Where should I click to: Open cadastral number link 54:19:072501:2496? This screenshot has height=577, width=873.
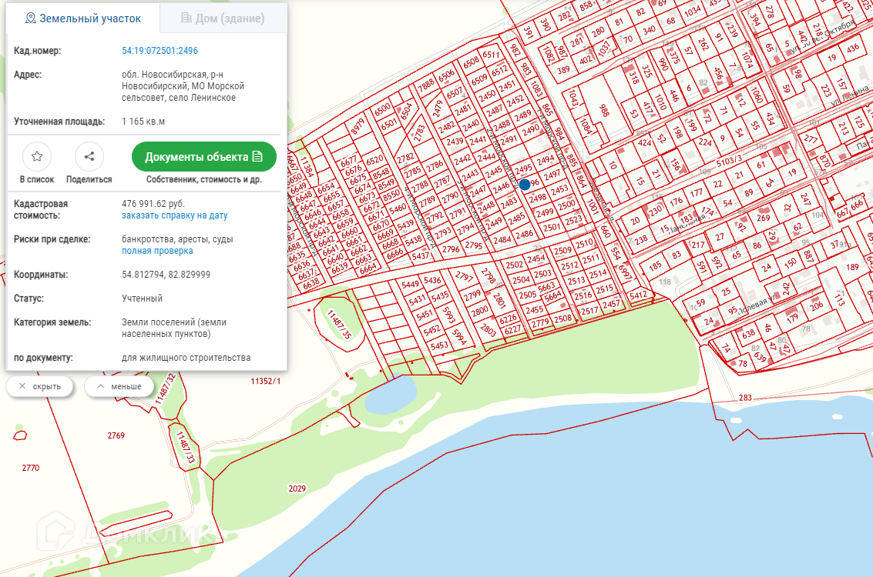click(x=159, y=51)
